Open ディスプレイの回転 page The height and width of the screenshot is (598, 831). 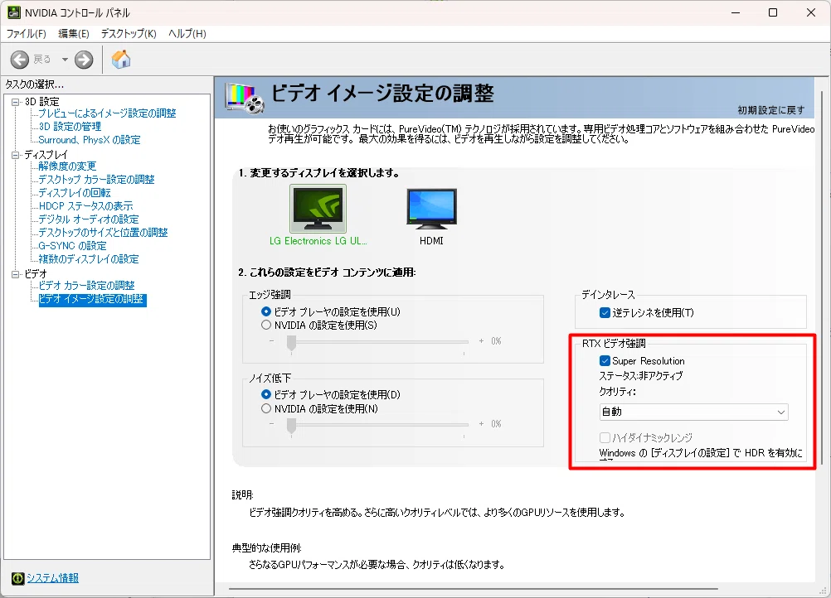75,193
